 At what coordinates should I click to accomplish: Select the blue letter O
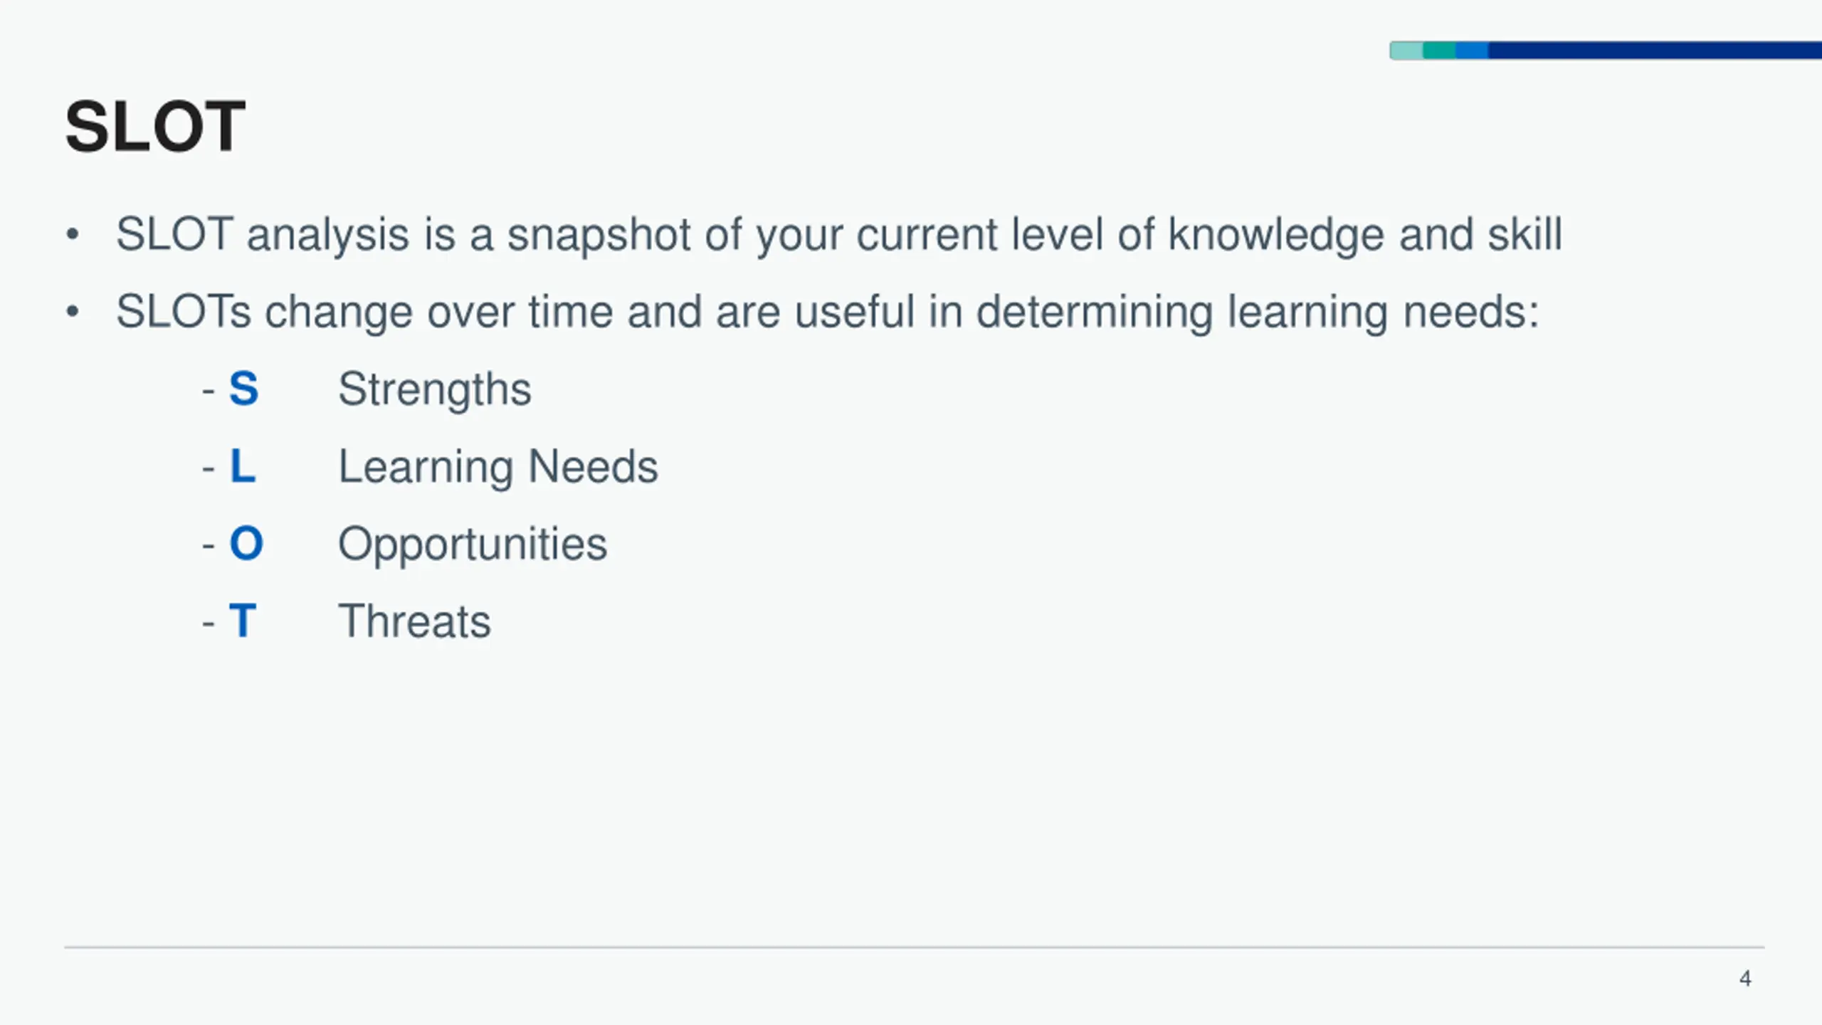click(246, 543)
